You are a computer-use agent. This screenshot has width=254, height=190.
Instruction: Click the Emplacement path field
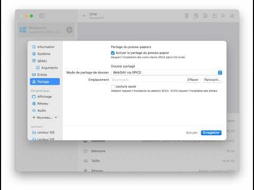coord(148,80)
